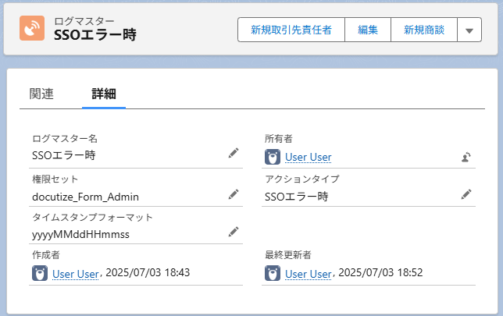Switch to the 関連 tab
Viewport: 503px width, 316px height.
click(x=41, y=94)
